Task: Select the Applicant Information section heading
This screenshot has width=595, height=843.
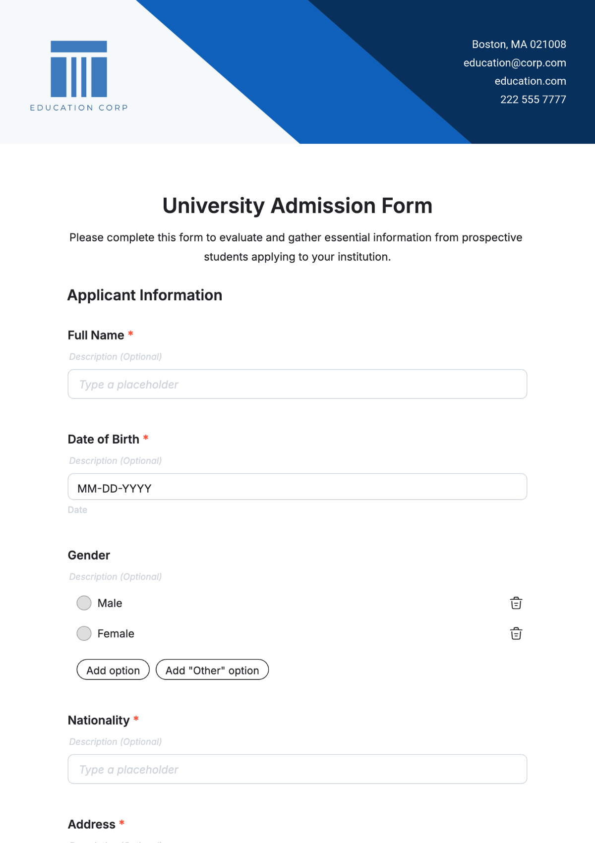Action: point(145,295)
